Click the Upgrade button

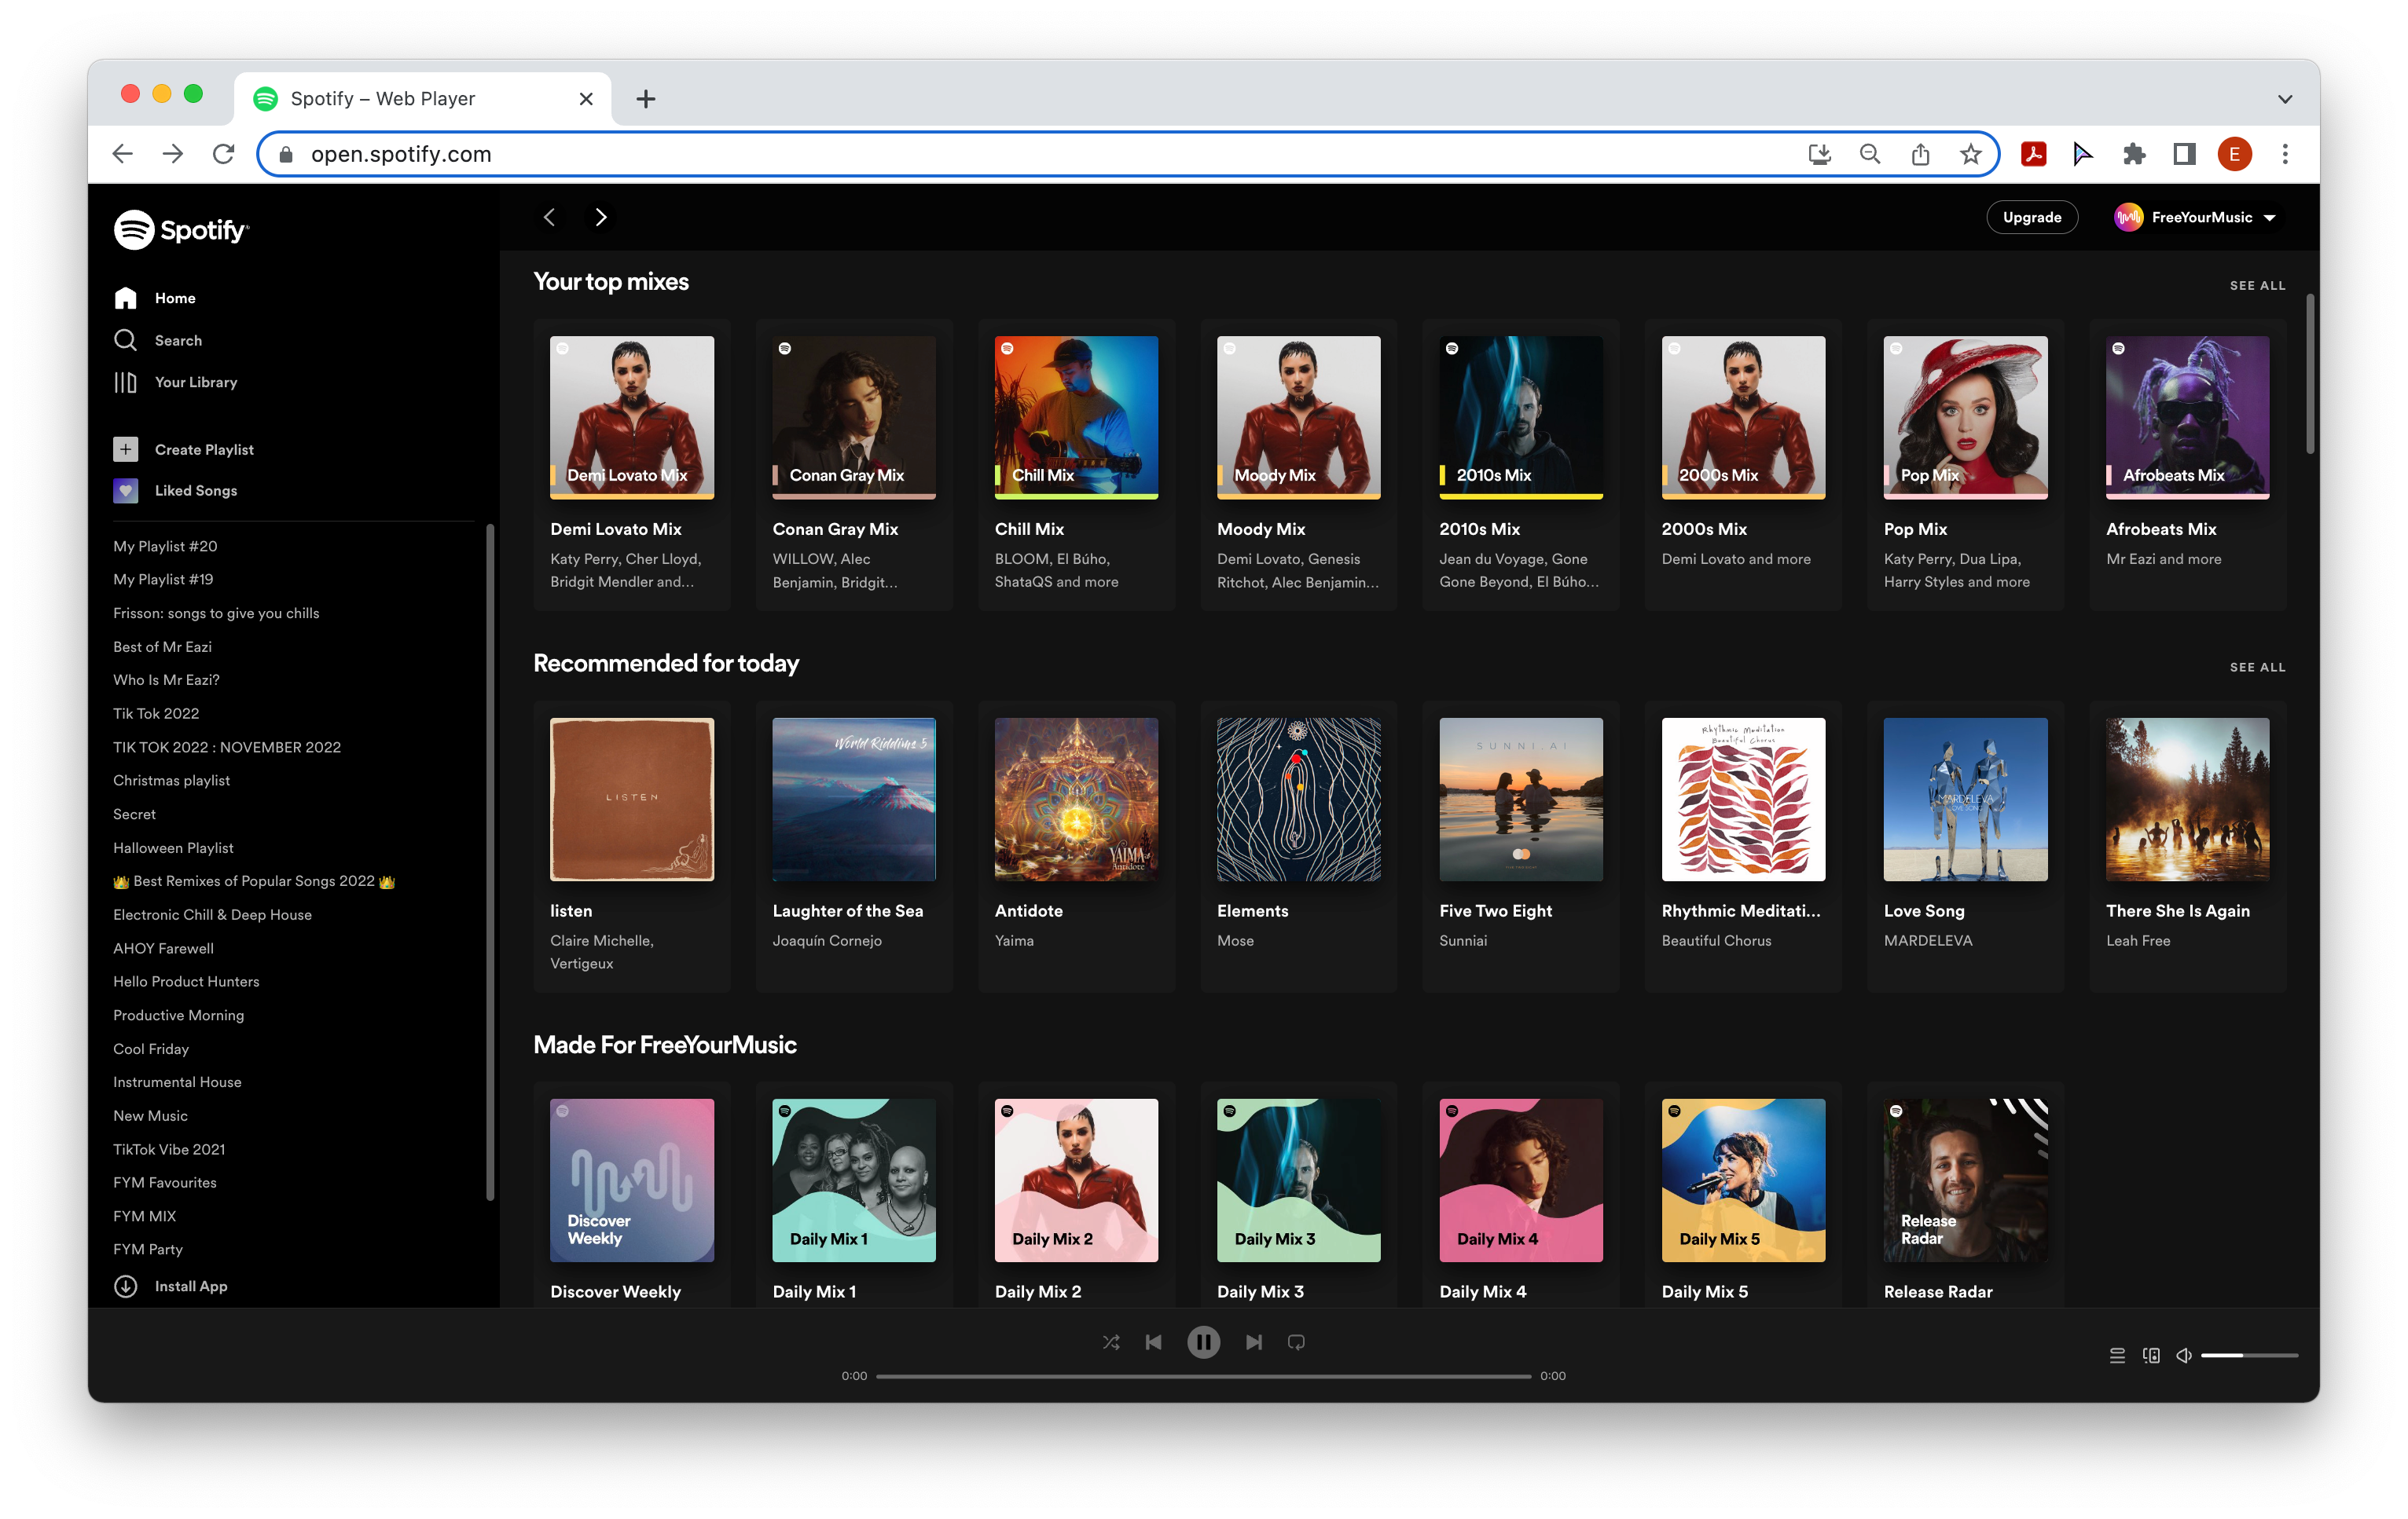coord(2031,218)
